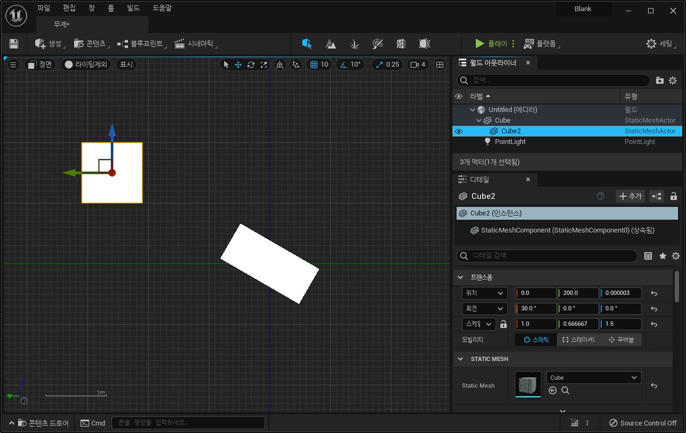Switch to Brush Editing mode icon
The image size is (686, 433).
(x=425, y=44)
